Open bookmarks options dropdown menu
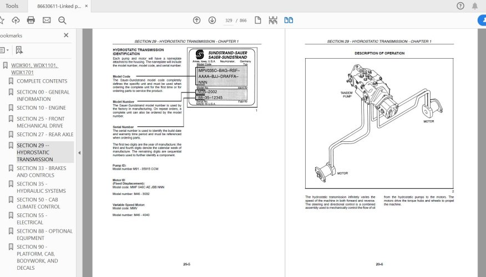 (4, 50)
